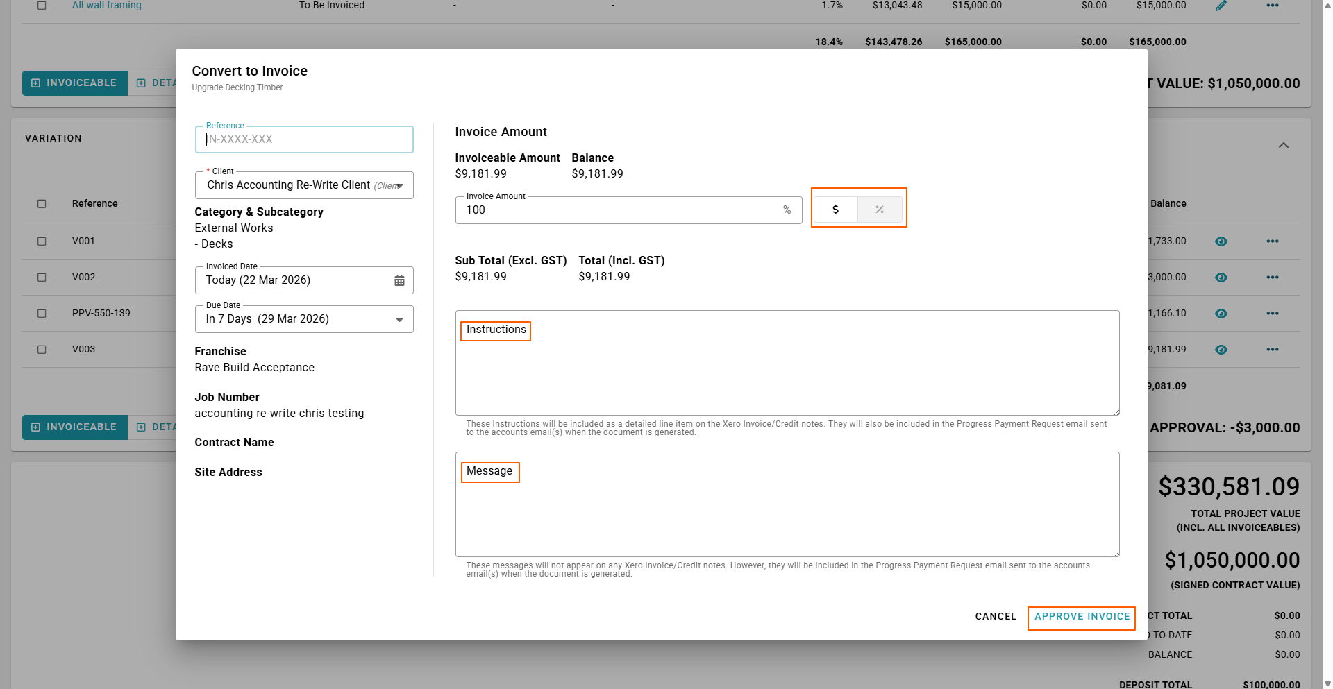Toggle the select-all checkbox beside Reference header

coord(42,204)
